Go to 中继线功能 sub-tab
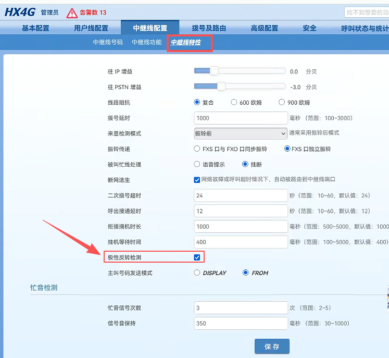Image resolution: width=389 pixels, height=358 pixels. (x=147, y=42)
